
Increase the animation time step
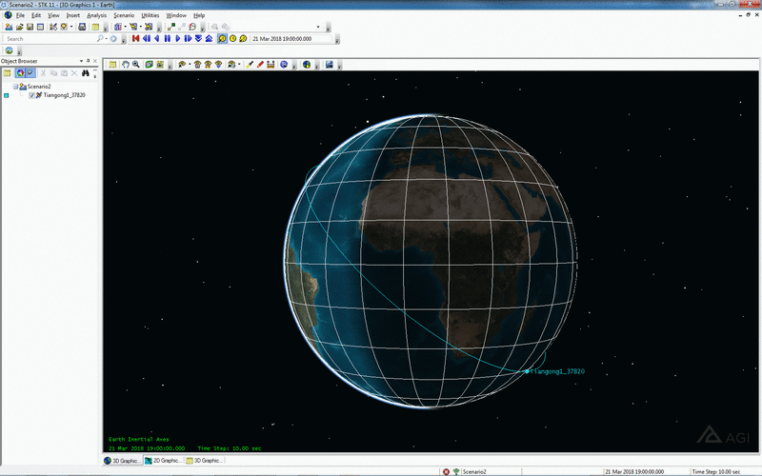209,38
